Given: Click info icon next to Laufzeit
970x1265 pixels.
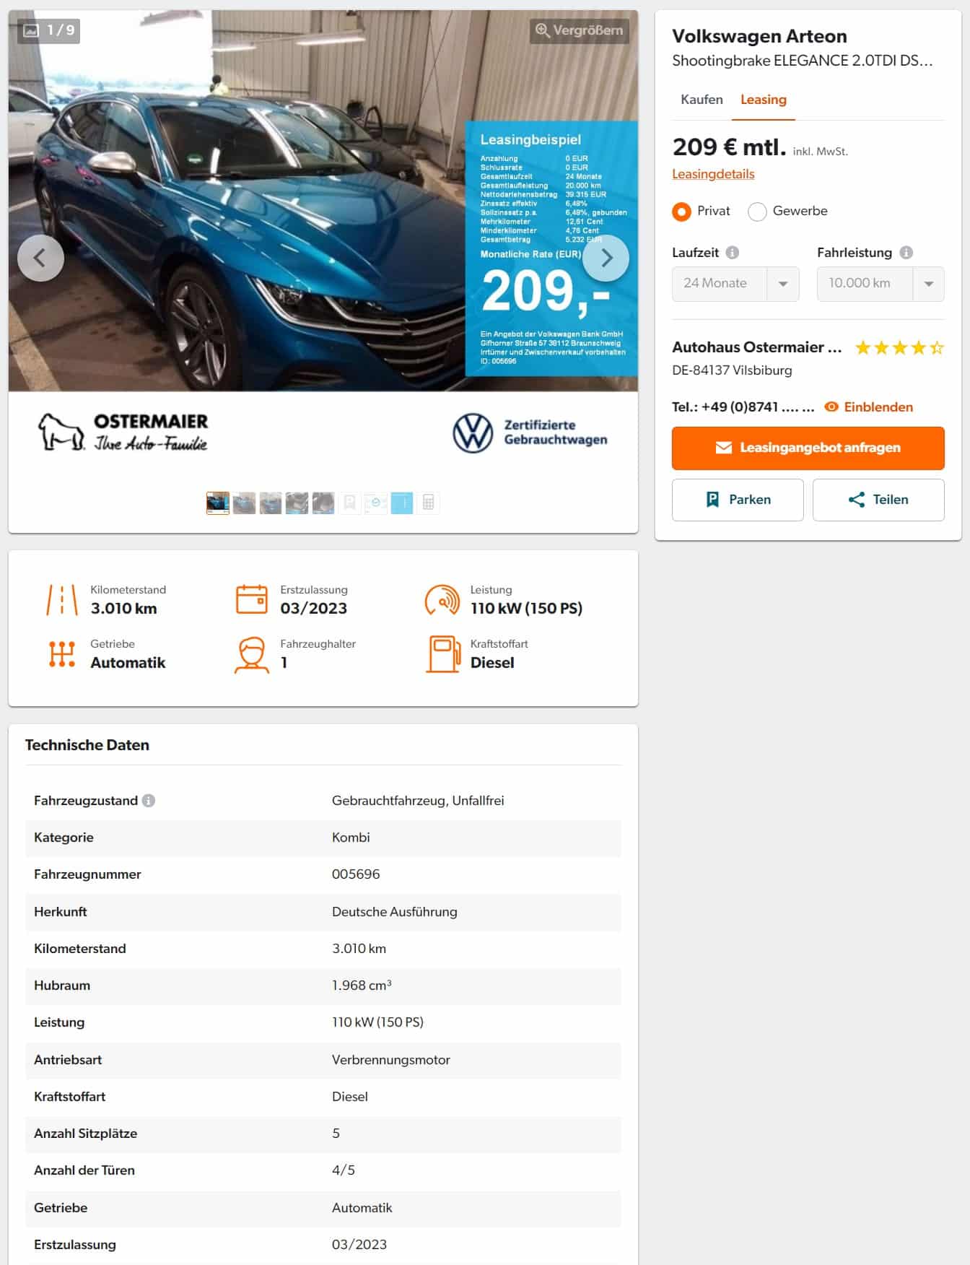Looking at the screenshot, I should coord(733,253).
